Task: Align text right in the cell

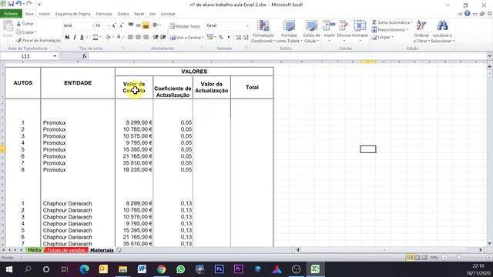Action: point(146,37)
